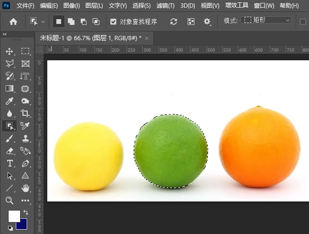
Task: Collapse the toolbox with double-arrow
Action: pyautogui.click(x=5, y=34)
